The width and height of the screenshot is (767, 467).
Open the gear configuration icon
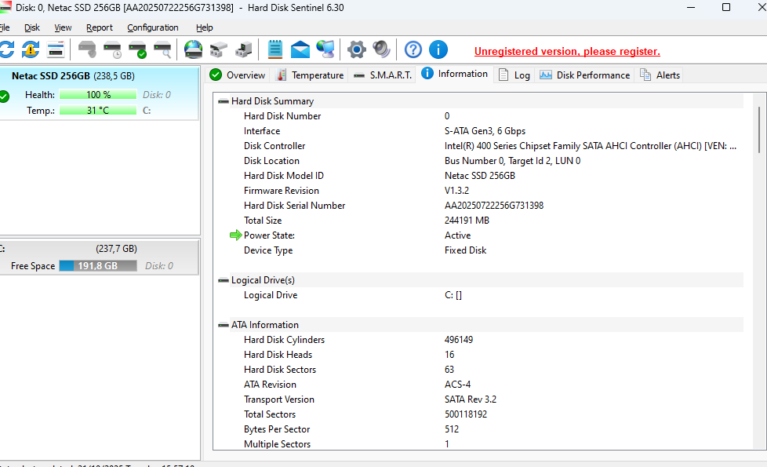coord(357,50)
